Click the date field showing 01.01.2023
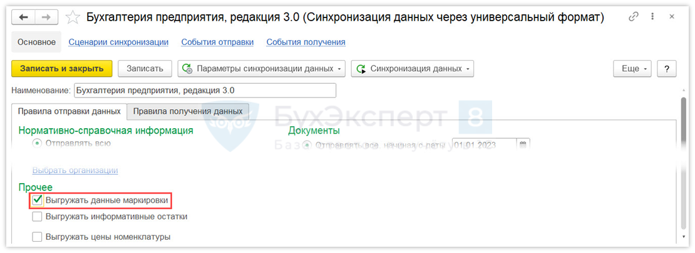This screenshot has width=695, height=253. click(485, 145)
